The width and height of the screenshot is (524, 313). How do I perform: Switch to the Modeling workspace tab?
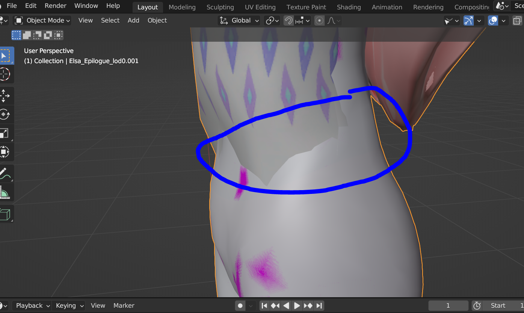[x=182, y=7]
